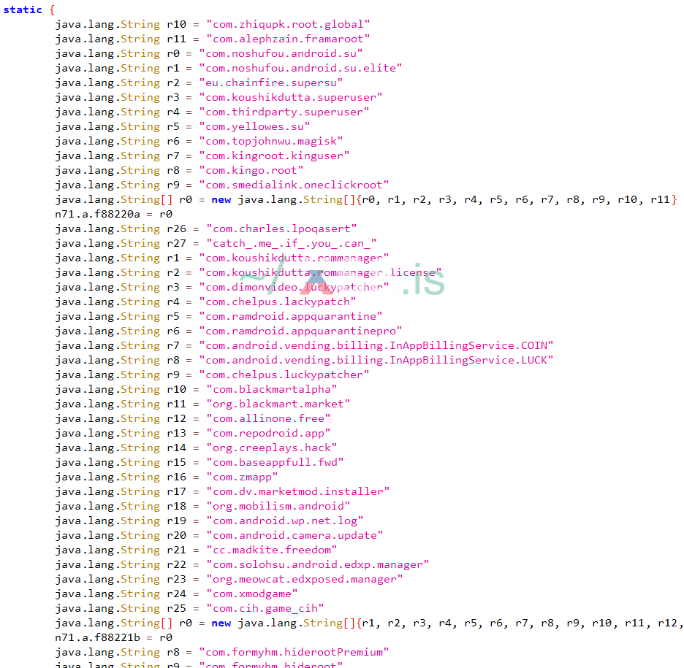The height and width of the screenshot is (668, 684).
Task: Click the "com.android.camera.update" string
Action: pos(295,536)
